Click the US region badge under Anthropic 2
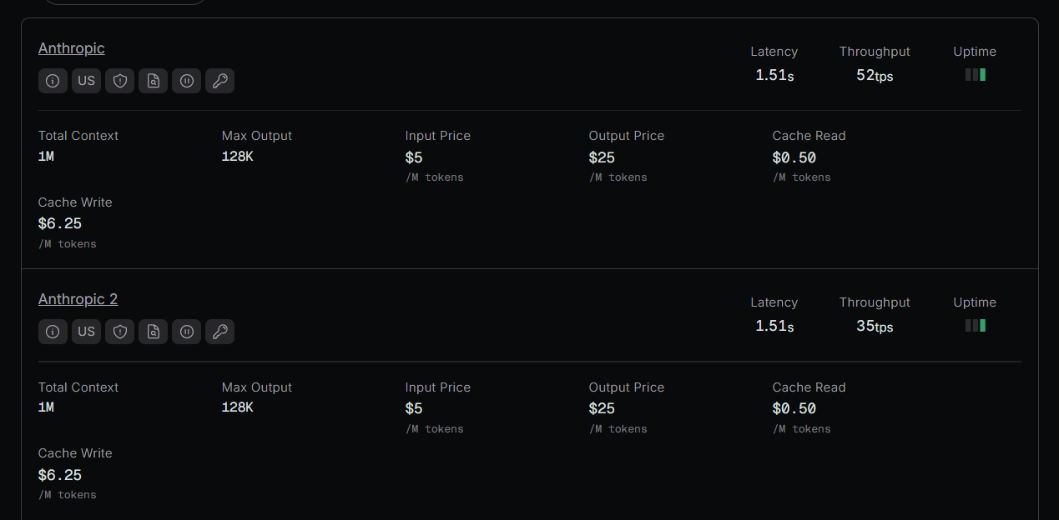 coord(86,332)
